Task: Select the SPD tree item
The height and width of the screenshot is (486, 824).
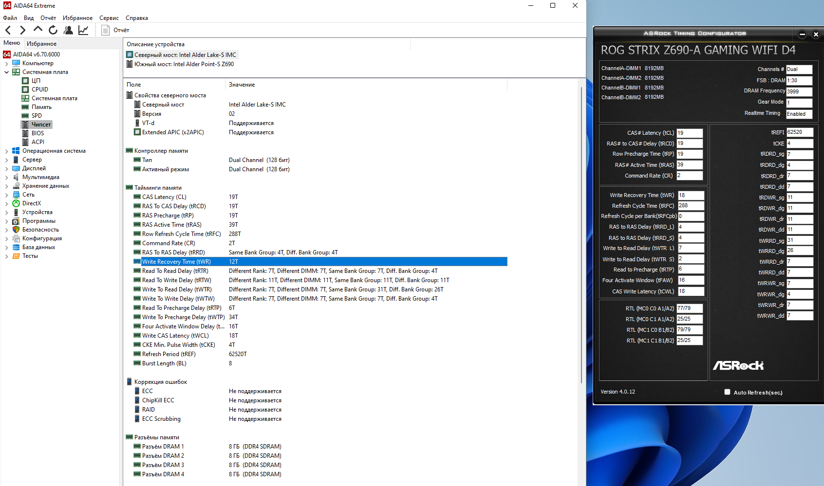Action: (37, 116)
